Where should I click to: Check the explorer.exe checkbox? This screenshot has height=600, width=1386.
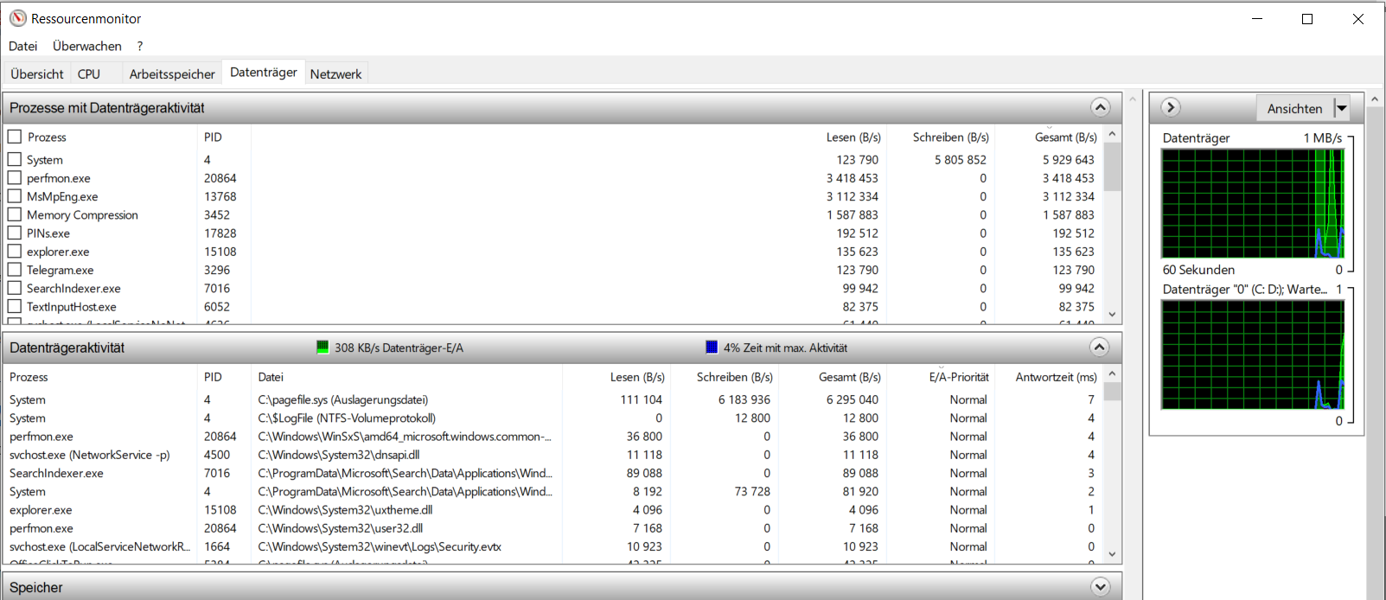pyautogui.click(x=15, y=251)
